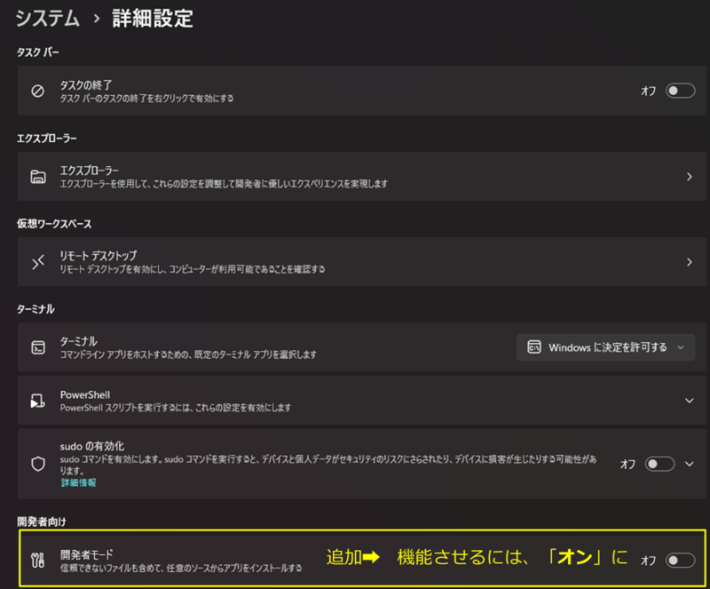The image size is (710, 589).
Task: Click the タスクの終了 circle-slash icon
Action: (x=37, y=91)
